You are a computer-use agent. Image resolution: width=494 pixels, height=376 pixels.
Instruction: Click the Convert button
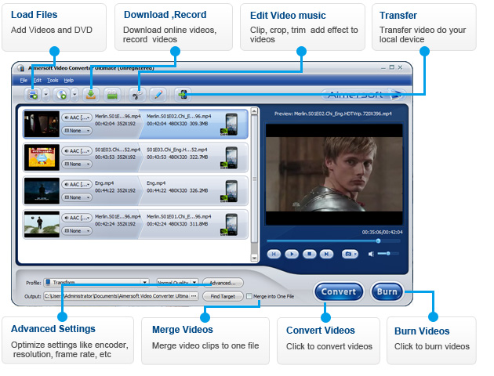339,291
